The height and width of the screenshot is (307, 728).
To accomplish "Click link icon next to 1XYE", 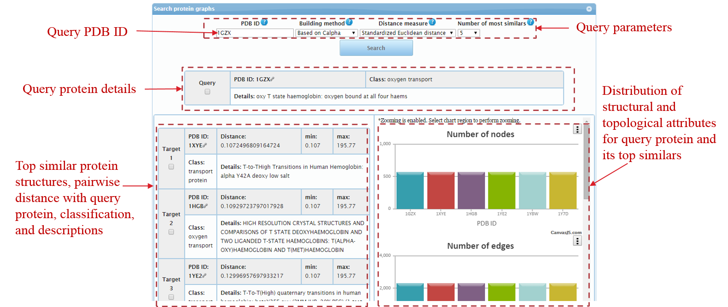I will click(x=205, y=145).
